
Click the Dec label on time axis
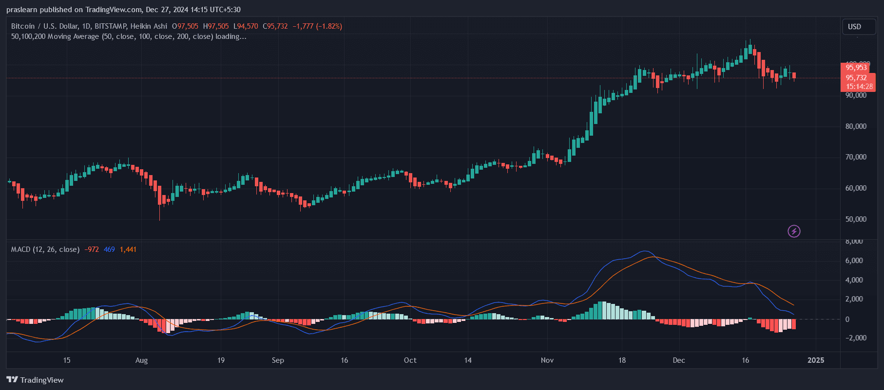click(x=679, y=360)
